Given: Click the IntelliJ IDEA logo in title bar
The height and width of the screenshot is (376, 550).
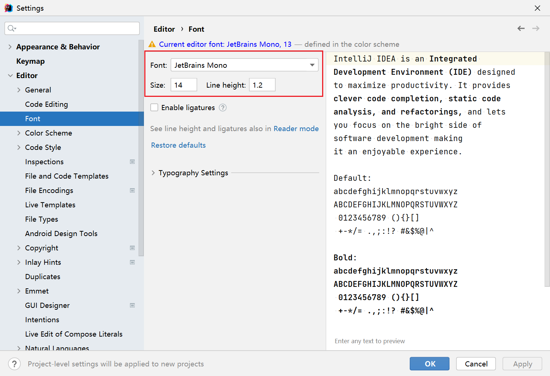Looking at the screenshot, I should [8, 8].
